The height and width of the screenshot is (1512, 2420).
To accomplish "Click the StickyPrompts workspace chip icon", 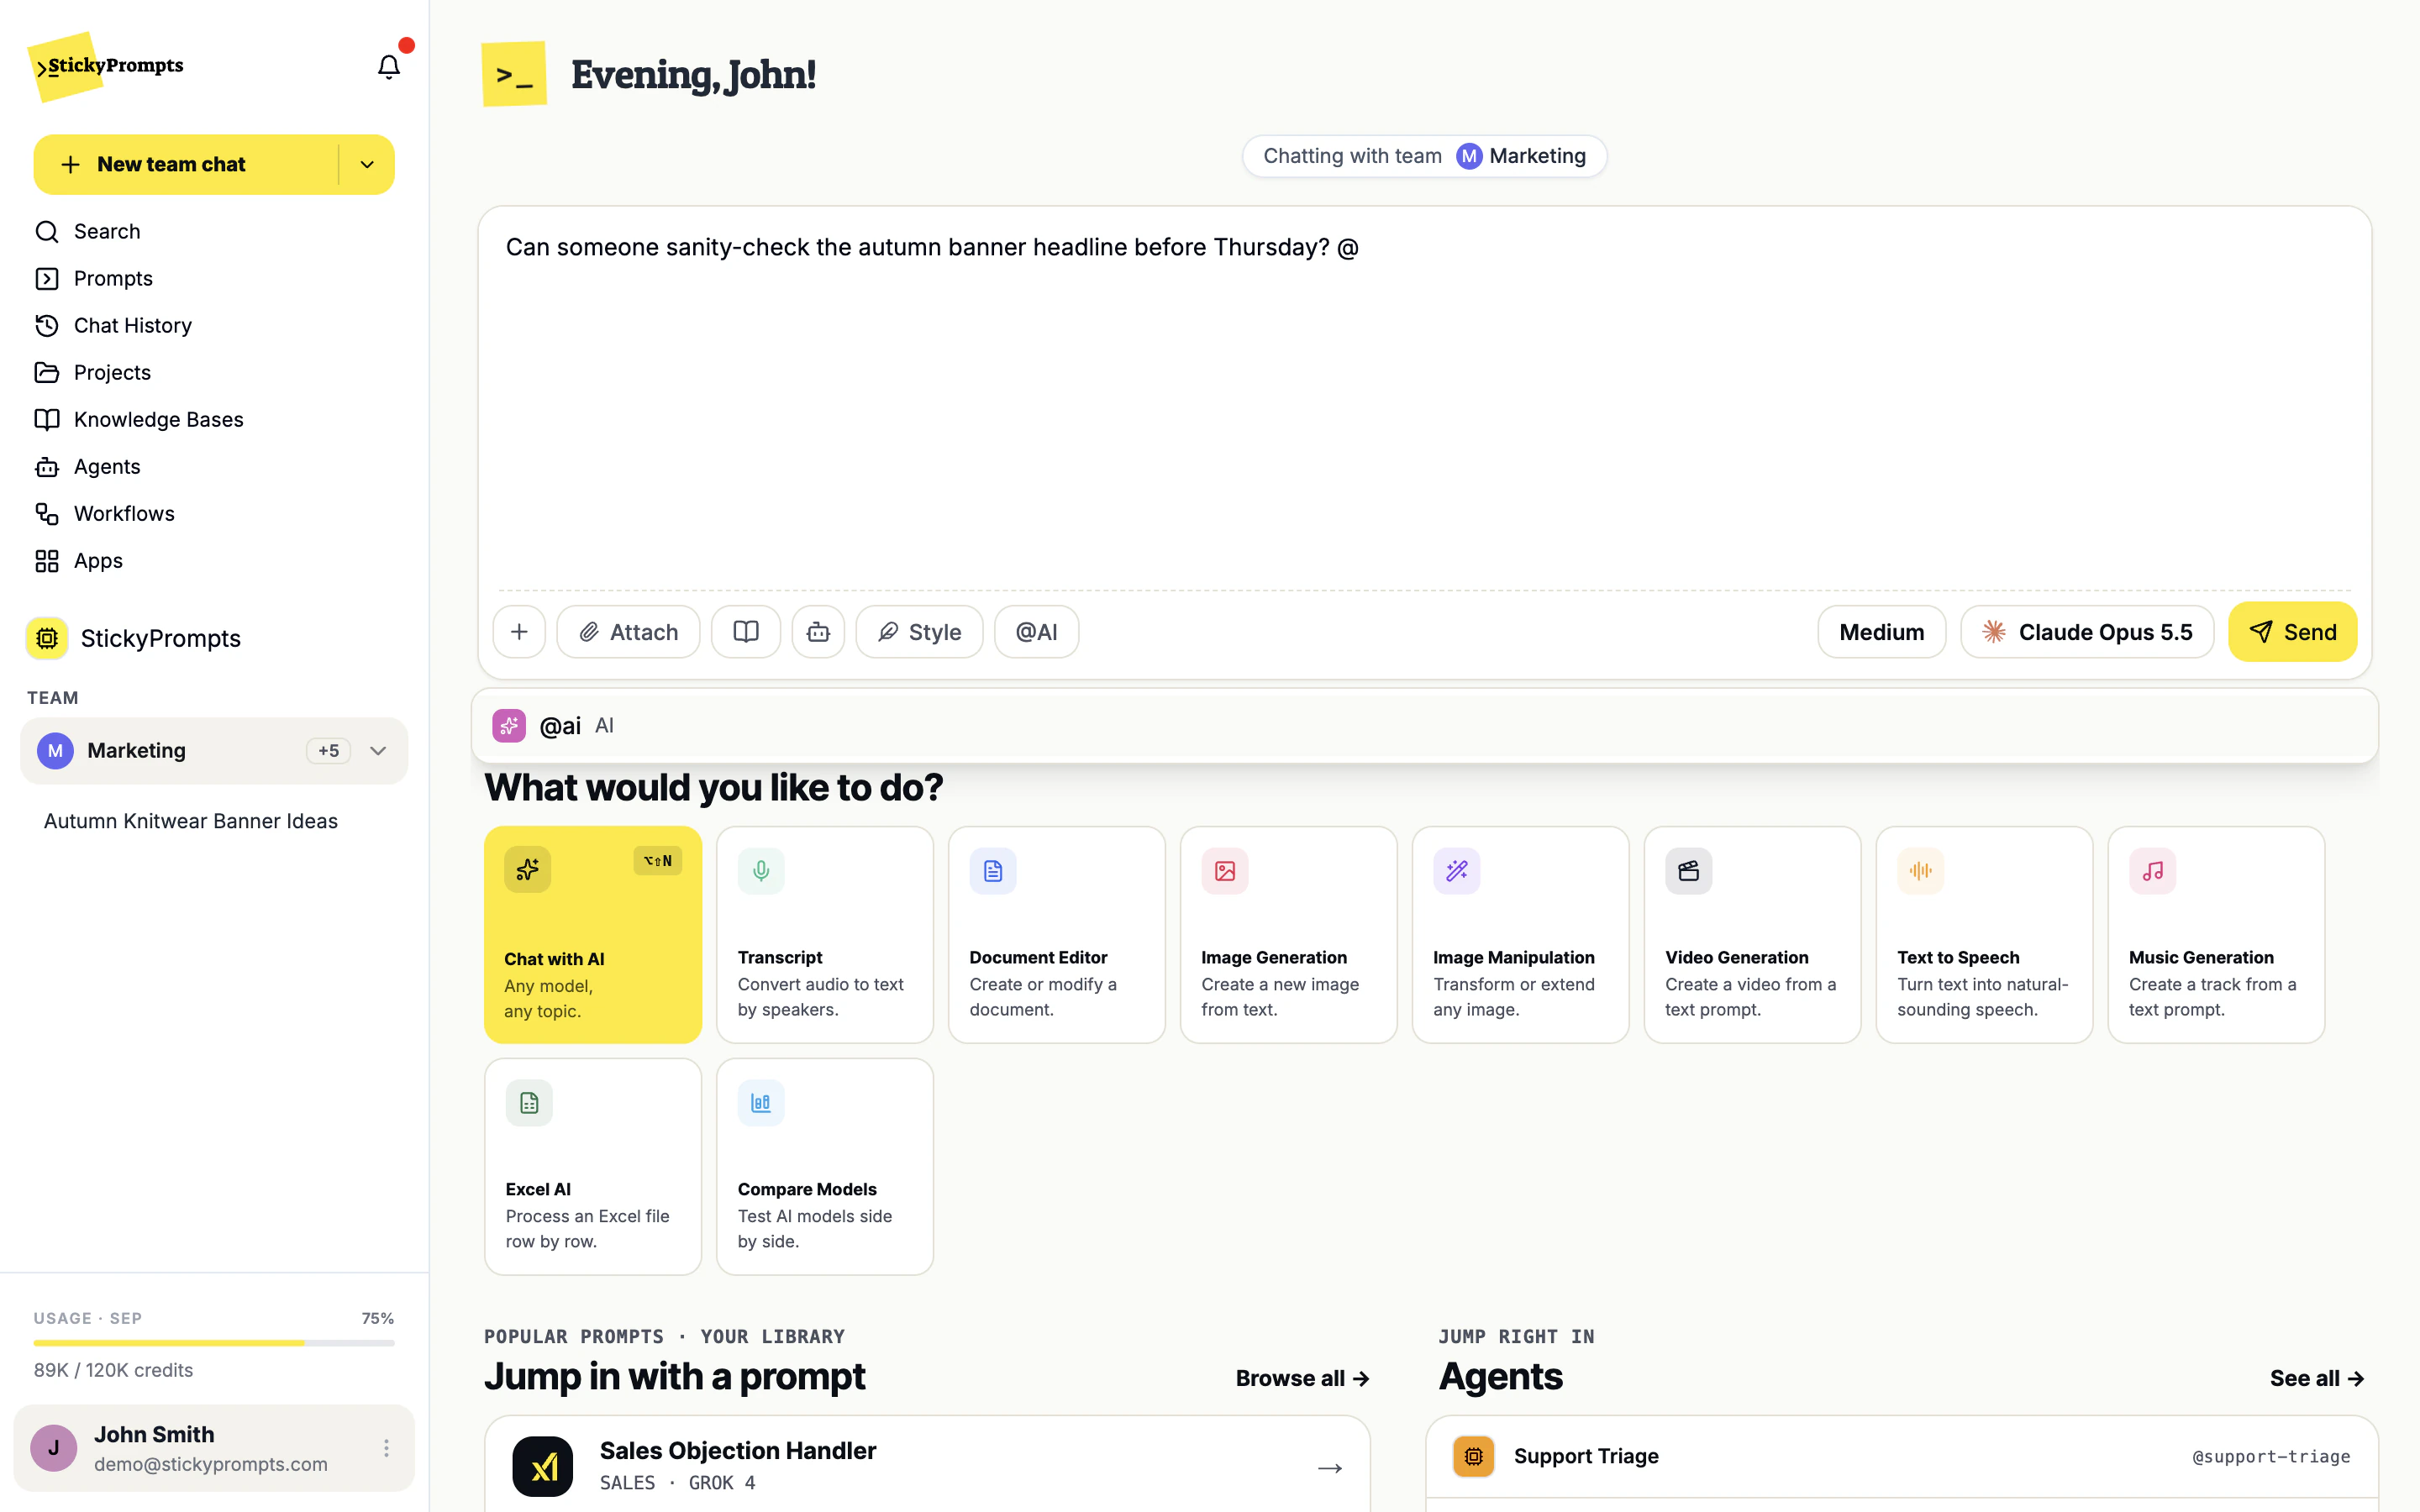I will click(47, 638).
